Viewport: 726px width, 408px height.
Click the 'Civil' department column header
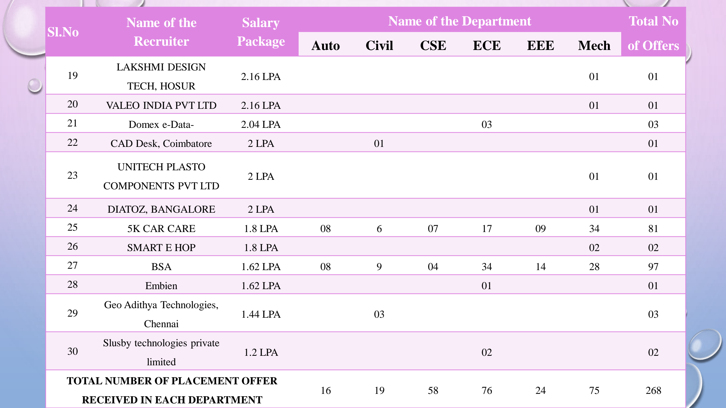379,46
